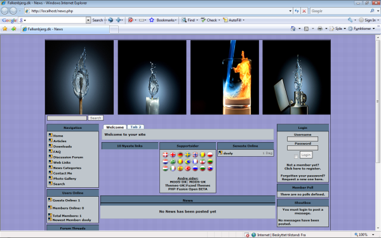Click the Swedish flag in Supportsider
381x238 pixels.
pyautogui.click(x=187, y=155)
